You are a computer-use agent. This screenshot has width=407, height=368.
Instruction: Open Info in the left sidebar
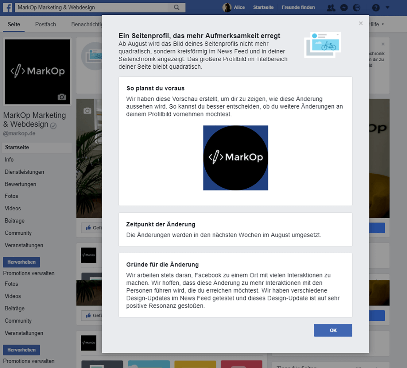9,159
